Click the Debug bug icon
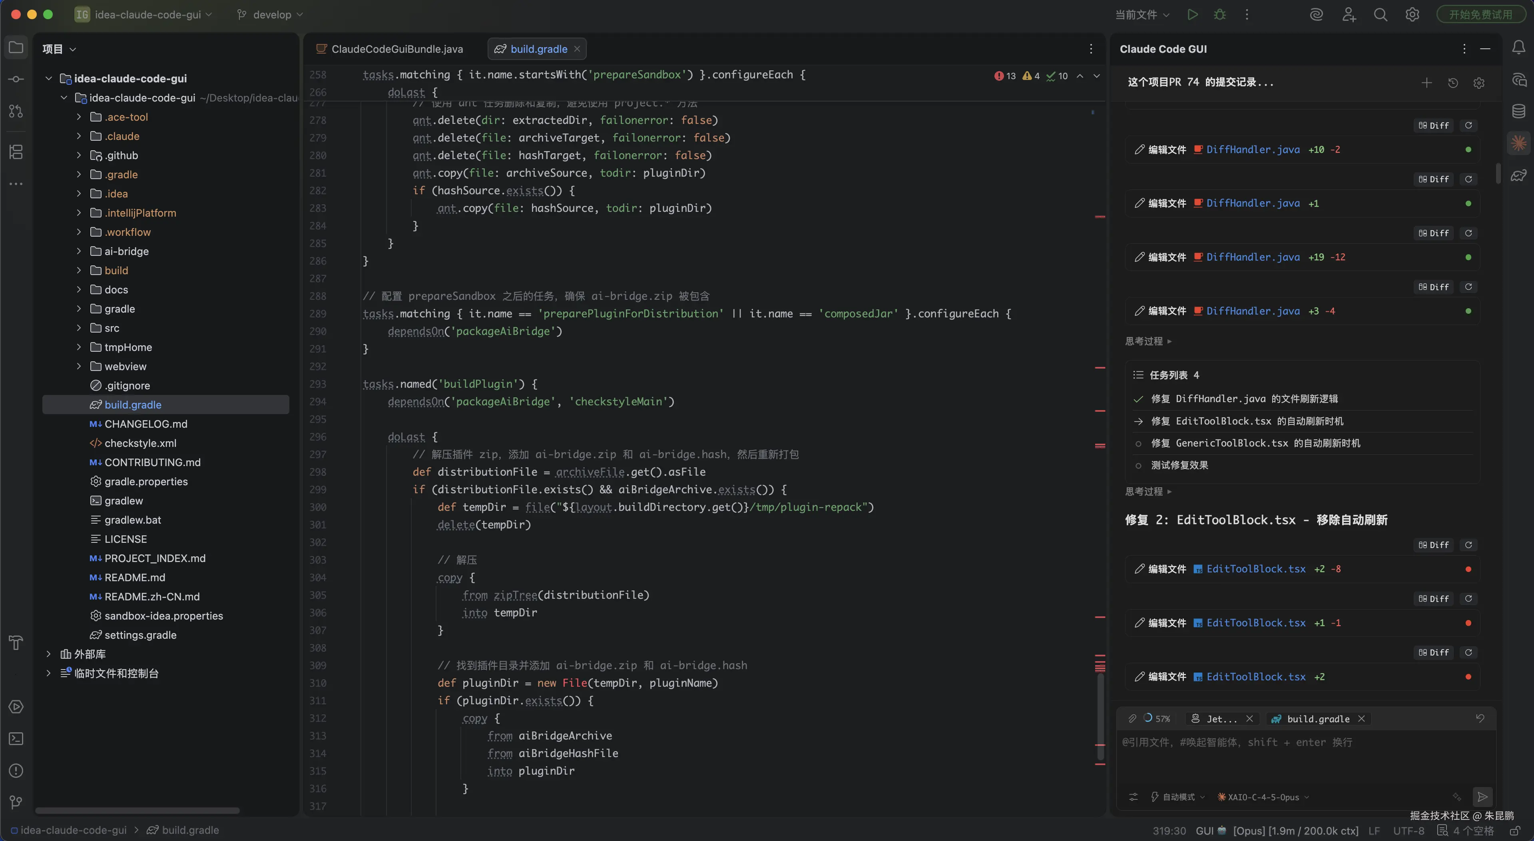The image size is (1534, 841). click(x=1219, y=14)
